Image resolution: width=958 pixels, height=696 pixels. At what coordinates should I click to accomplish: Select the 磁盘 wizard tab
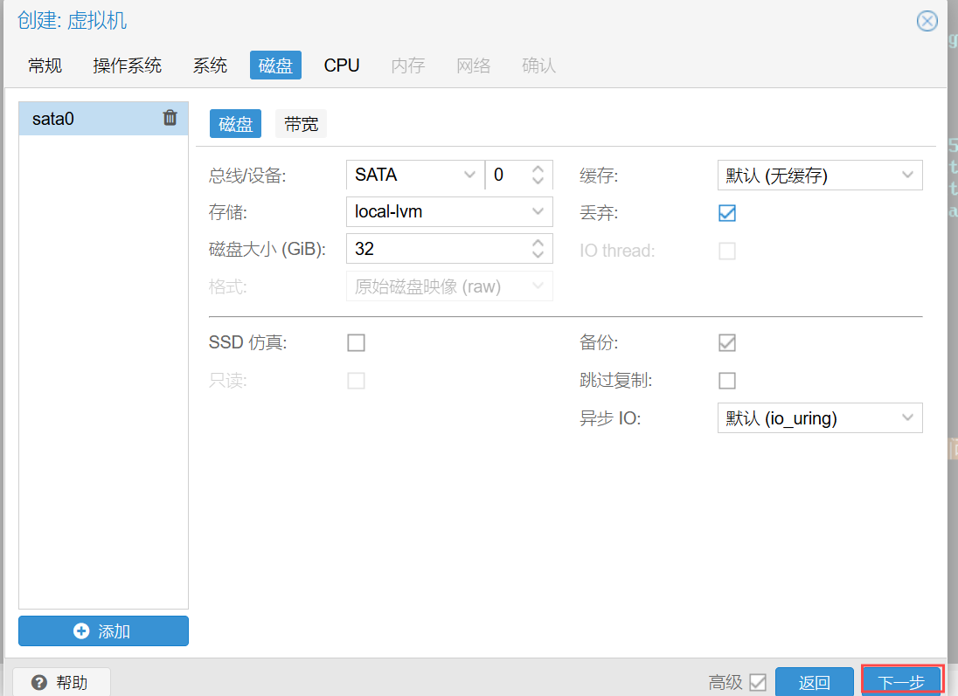click(x=275, y=65)
